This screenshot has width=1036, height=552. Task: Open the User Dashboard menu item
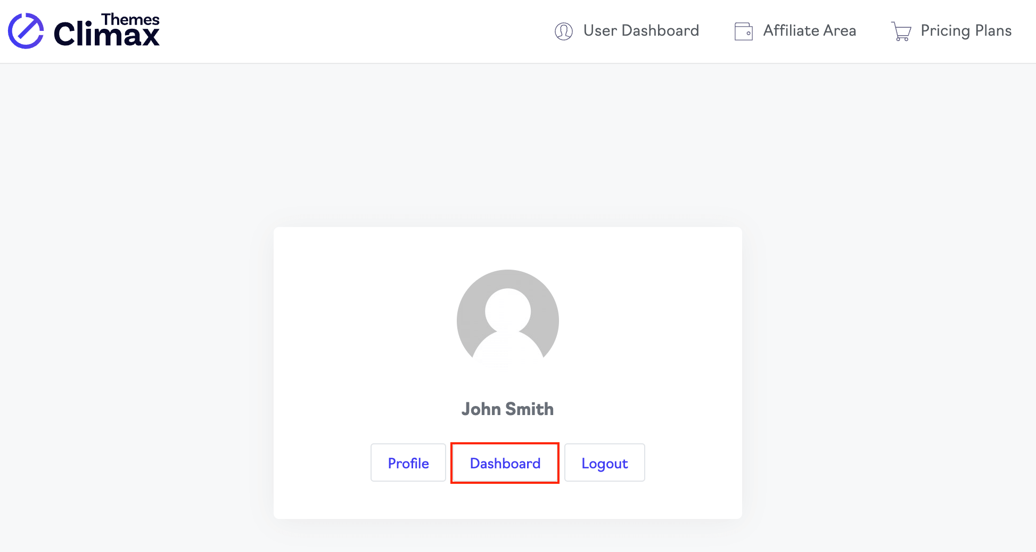[x=641, y=31]
